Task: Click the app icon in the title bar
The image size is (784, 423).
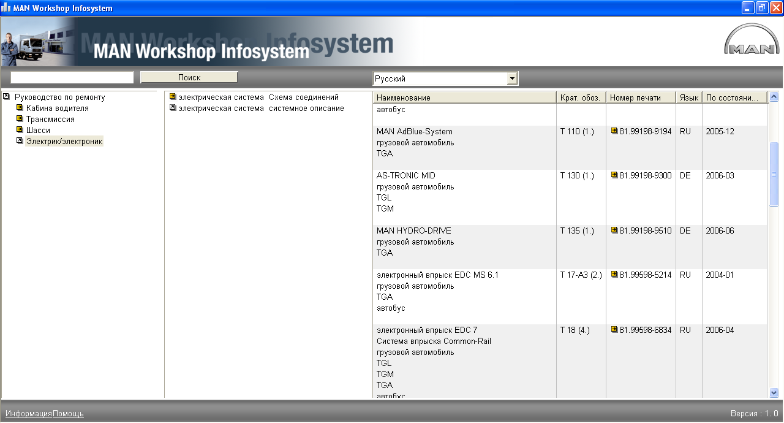Action: tap(6, 8)
